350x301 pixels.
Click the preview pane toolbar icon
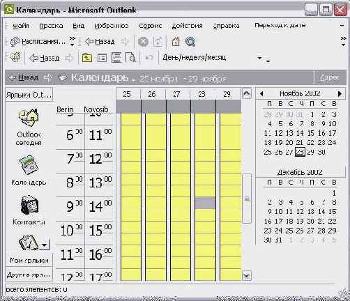(x=116, y=58)
